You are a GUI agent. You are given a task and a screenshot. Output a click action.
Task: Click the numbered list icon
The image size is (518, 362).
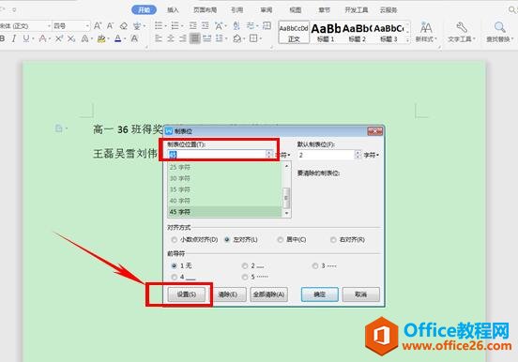tap(175, 25)
